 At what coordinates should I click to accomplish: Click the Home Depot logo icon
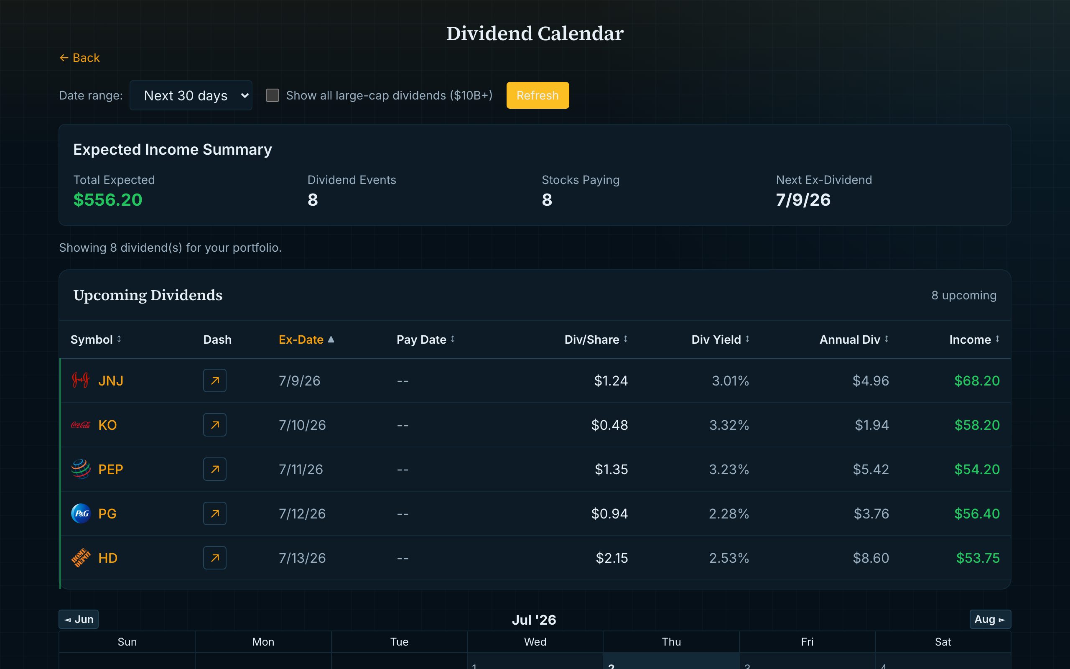click(x=81, y=557)
